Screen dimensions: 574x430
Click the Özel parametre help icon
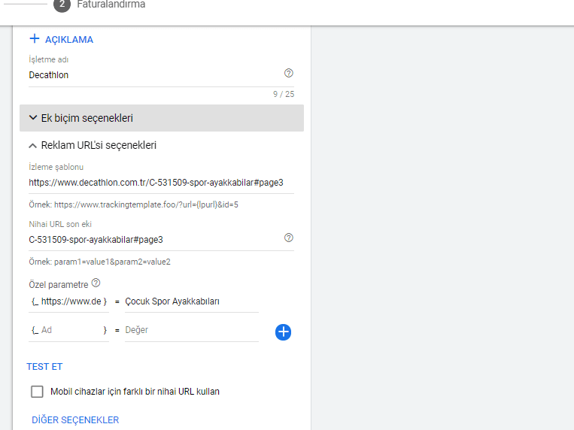[x=96, y=283]
